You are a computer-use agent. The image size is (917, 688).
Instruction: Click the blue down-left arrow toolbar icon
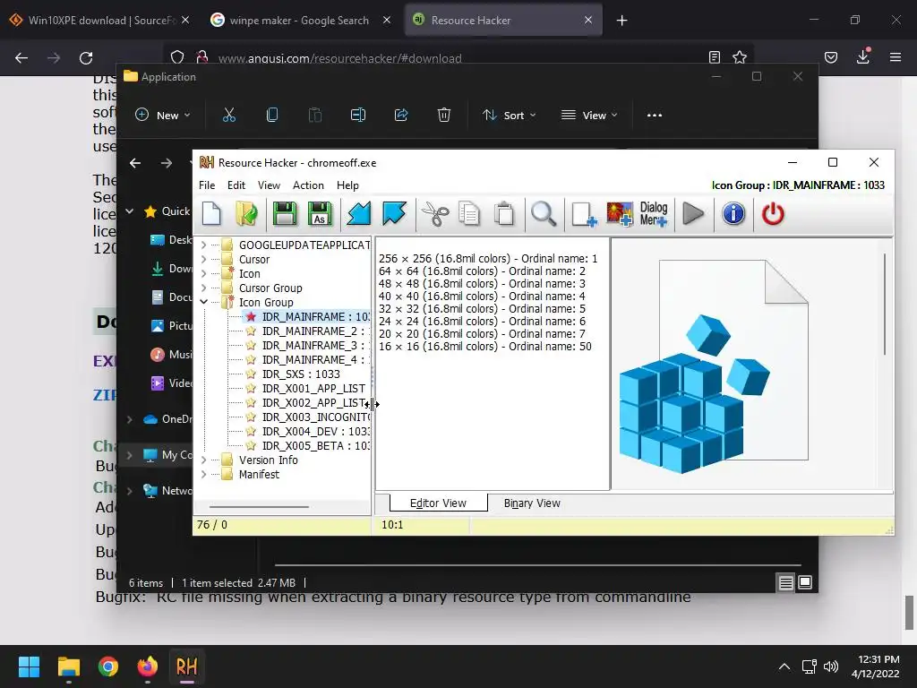tap(358, 214)
